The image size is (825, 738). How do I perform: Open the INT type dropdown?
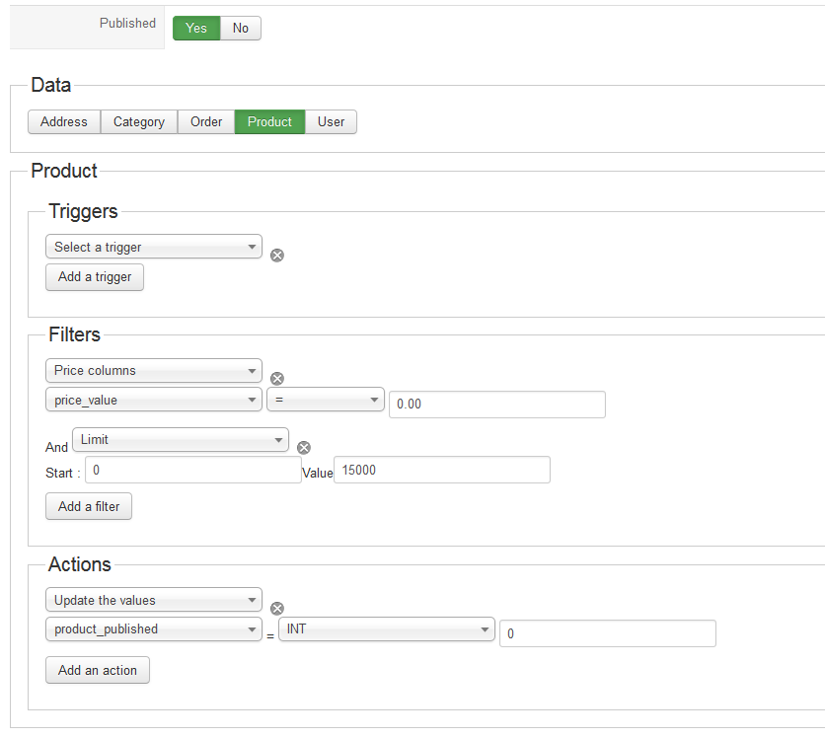[x=387, y=629]
